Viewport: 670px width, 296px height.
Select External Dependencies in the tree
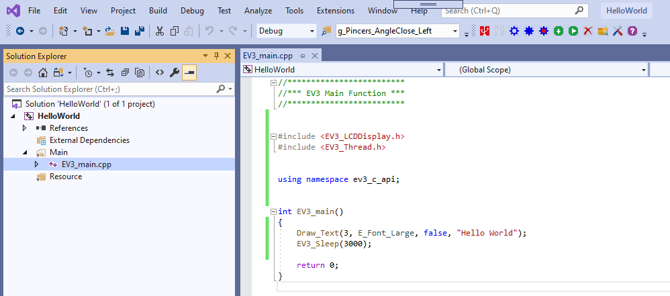click(89, 140)
